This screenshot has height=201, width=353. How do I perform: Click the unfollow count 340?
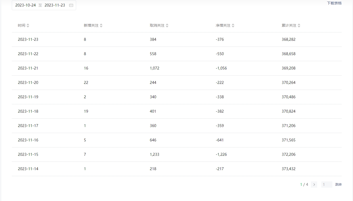(153, 97)
